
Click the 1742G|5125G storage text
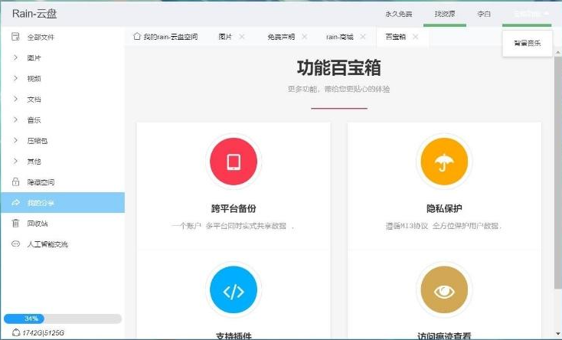pyautogui.click(x=44, y=333)
